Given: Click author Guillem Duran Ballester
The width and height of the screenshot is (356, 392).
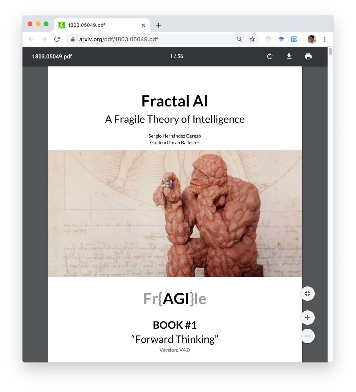Looking at the screenshot, I should click(175, 142).
